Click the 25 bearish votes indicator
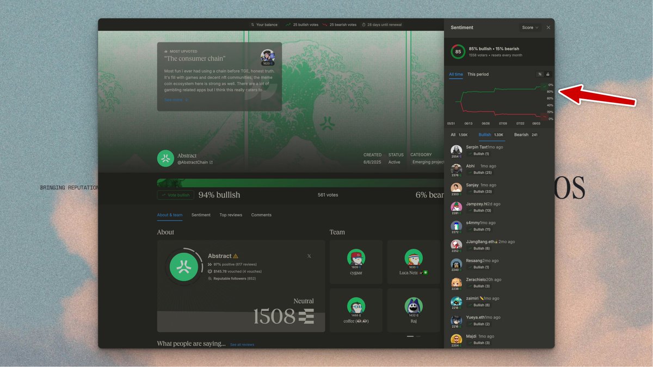Screen dimensions: 653x367 click(x=339, y=24)
